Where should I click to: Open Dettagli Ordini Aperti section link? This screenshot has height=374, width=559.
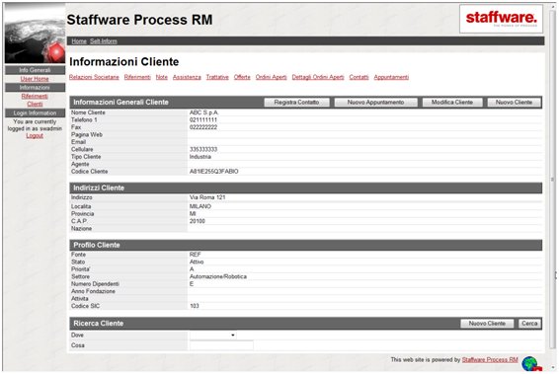point(318,77)
